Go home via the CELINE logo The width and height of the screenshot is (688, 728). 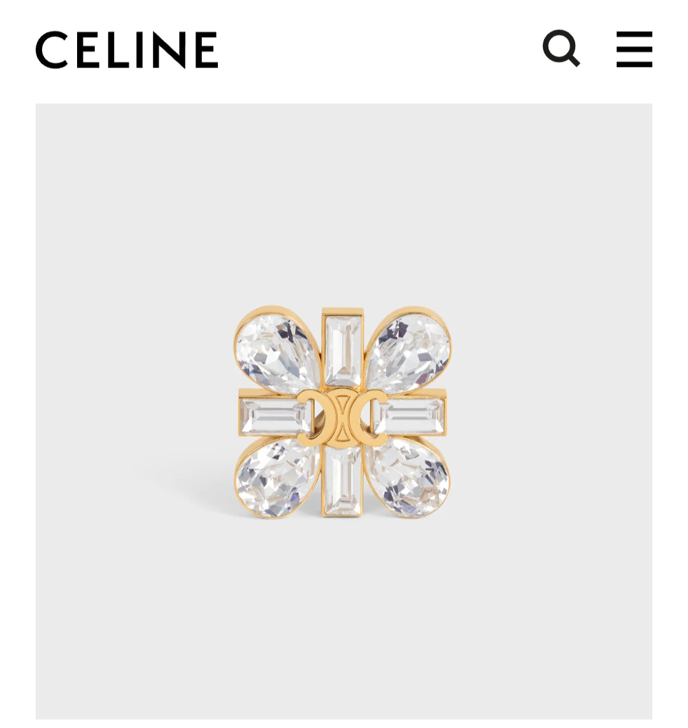[x=127, y=50]
